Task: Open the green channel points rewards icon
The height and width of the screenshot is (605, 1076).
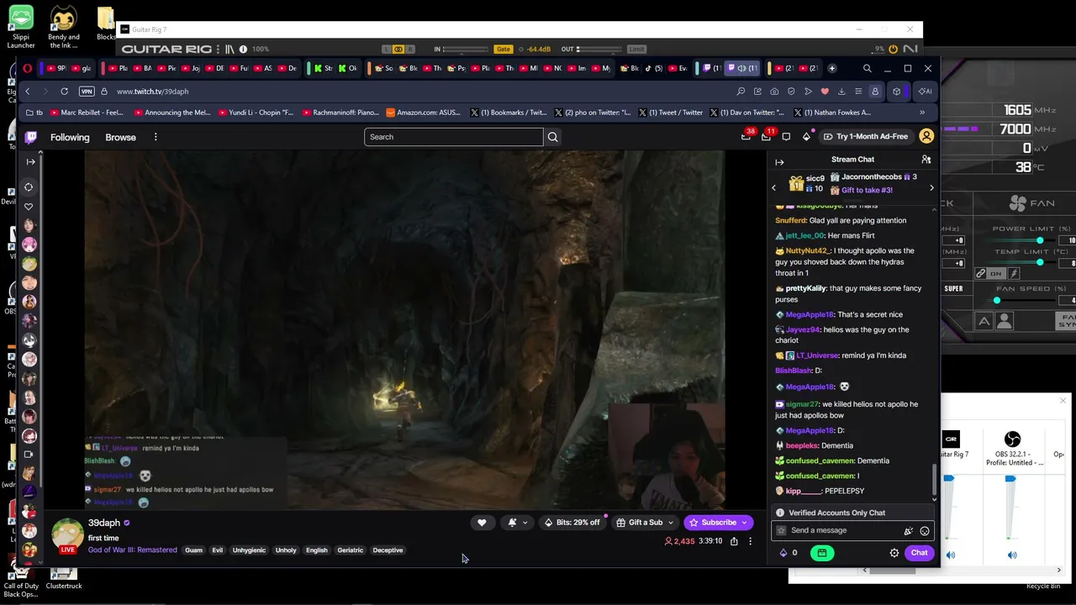Action: point(821,553)
